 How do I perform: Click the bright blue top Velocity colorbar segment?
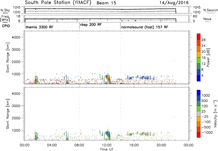click(x=199, y=93)
